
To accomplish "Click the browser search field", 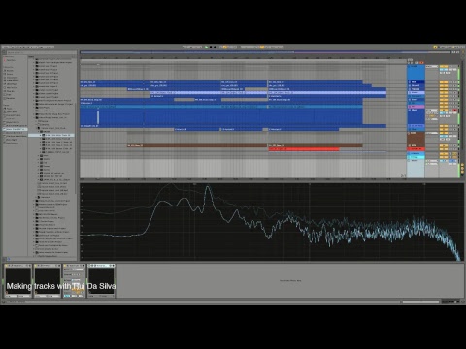I will [x=41, y=52].
